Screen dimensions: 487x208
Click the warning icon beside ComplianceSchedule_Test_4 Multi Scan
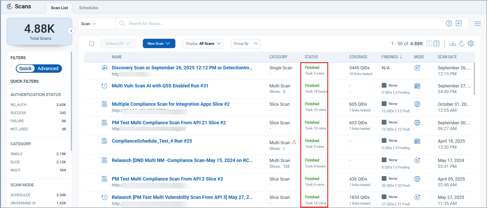pyautogui.click(x=294, y=142)
